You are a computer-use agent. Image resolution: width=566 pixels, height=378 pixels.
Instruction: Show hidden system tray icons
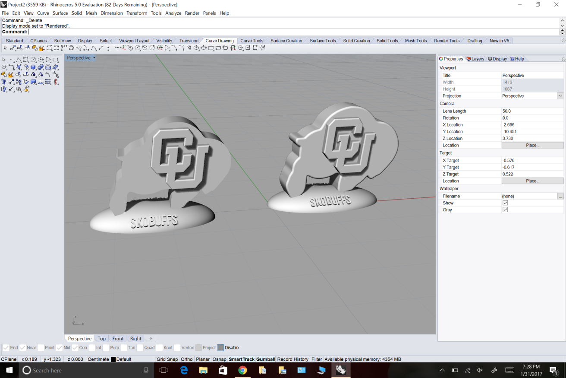click(442, 370)
